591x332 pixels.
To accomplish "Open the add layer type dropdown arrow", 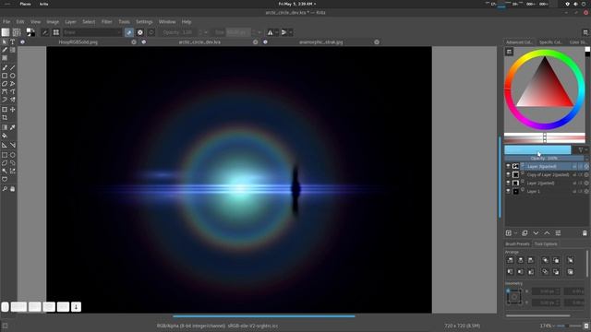I will coord(515,233).
